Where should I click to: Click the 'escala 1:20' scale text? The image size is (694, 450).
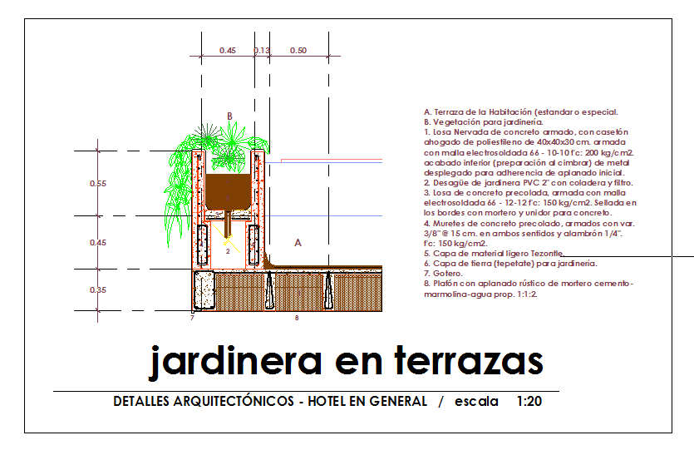pos(498,401)
